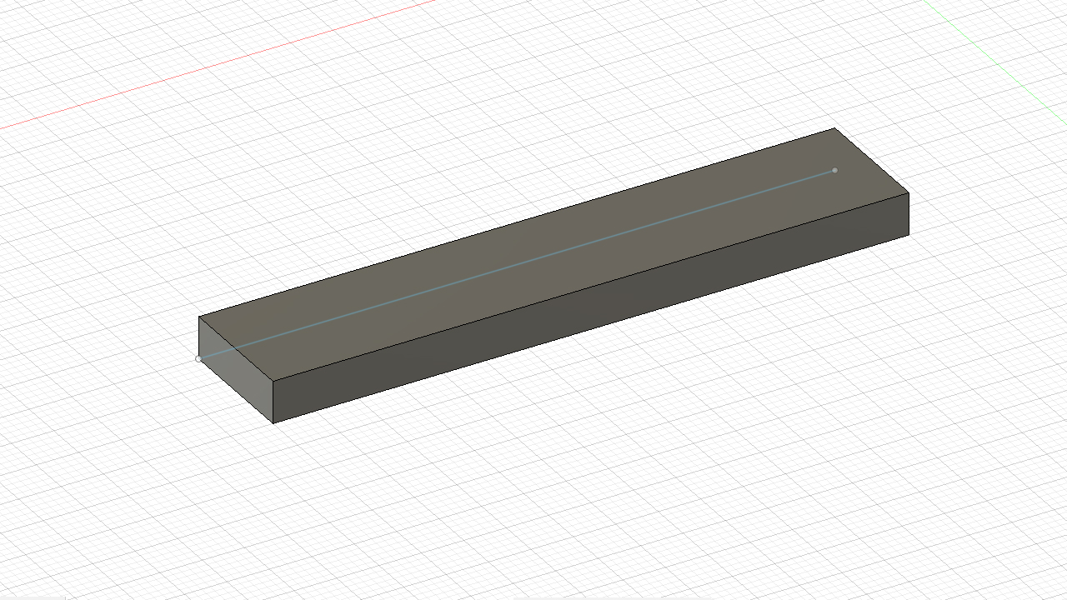Select the short top edge at left end
1067x600 pixels.
[236, 348]
